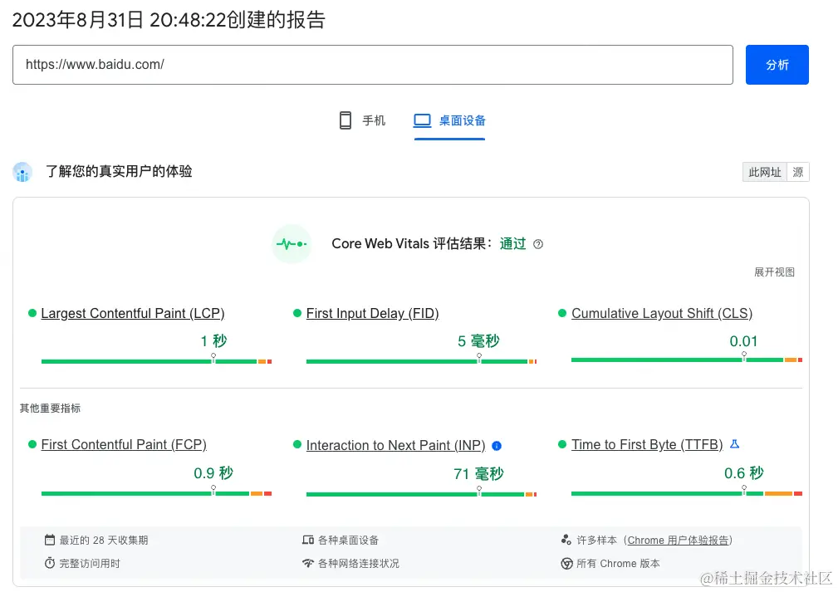838x592 pixels.
Task: Open the Chrome 用户体验报告 link
Action: coord(678,541)
